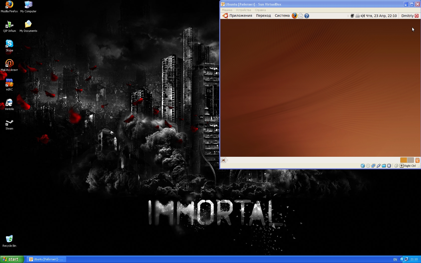
Task: Click the hard disk activity icon in VirtualBox status bar
Action: pyautogui.click(x=363, y=166)
